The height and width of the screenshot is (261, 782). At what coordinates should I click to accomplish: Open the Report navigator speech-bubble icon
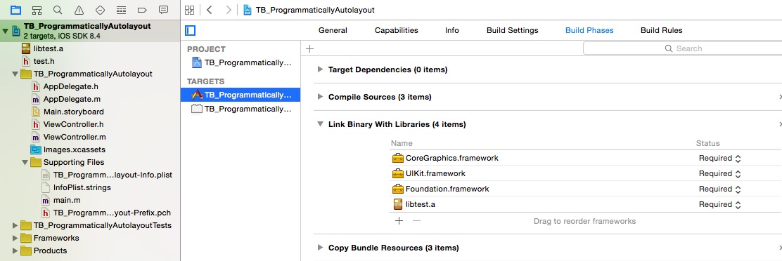point(163,10)
